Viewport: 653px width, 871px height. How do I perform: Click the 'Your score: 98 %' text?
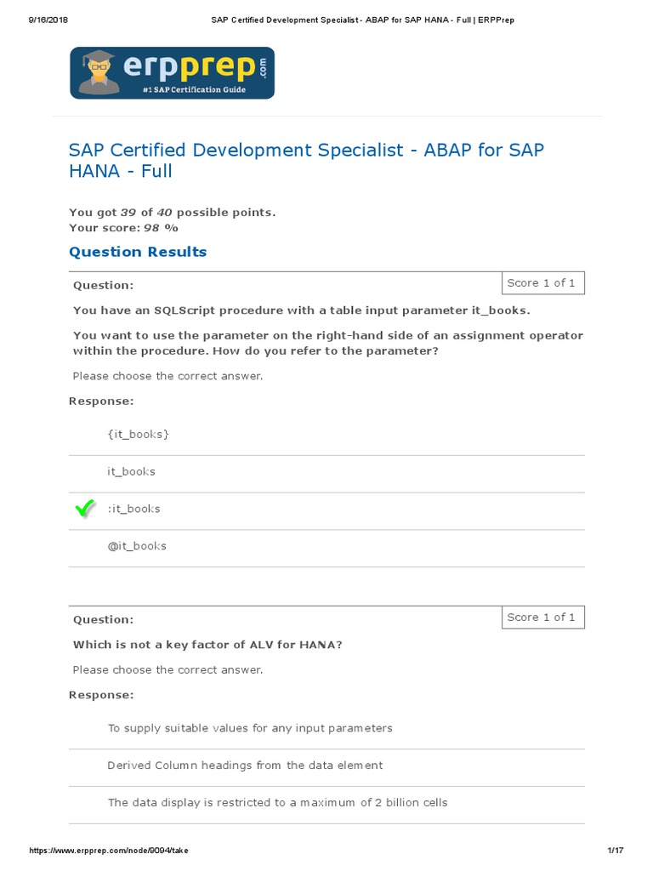[123, 228]
